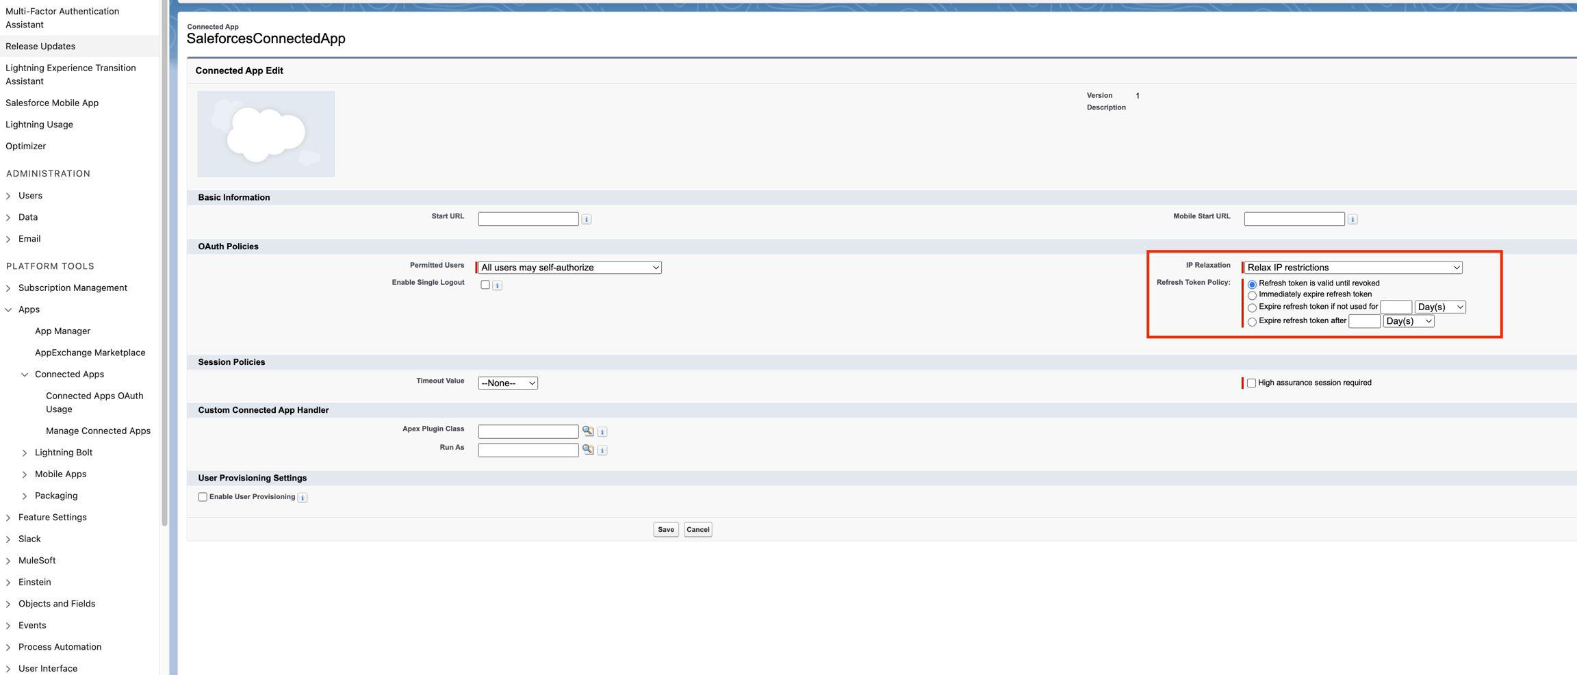Click the info icon for Apex Plugin Class

[x=602, y=432]
